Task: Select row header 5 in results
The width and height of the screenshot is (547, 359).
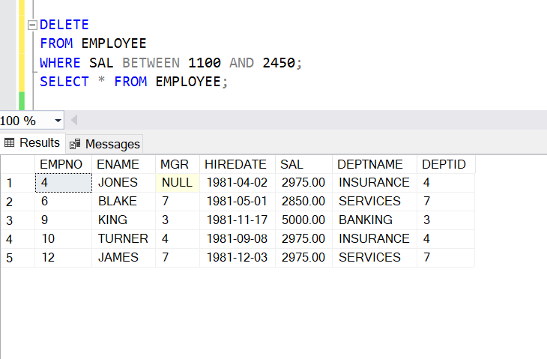Action: (18, 258)
